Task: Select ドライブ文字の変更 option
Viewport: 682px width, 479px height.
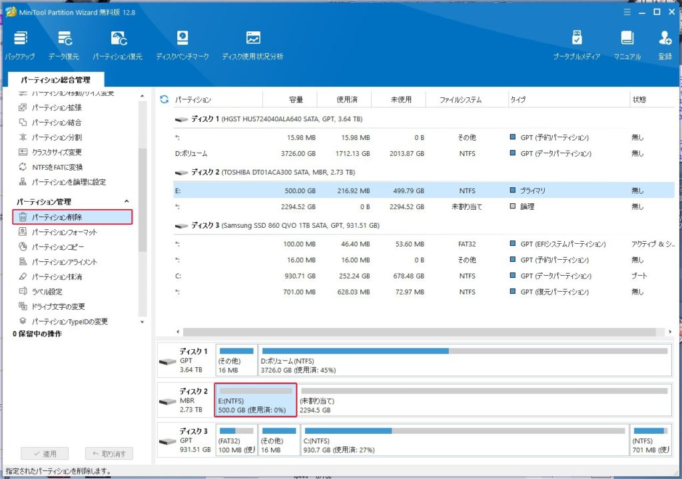Action: tap(58, 306)
